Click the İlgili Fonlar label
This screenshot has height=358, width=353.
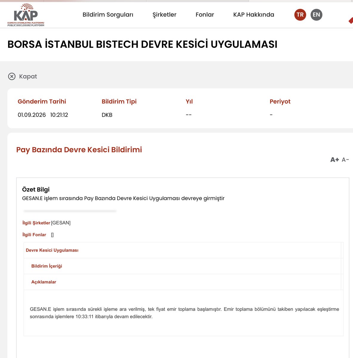click(34, 235)
